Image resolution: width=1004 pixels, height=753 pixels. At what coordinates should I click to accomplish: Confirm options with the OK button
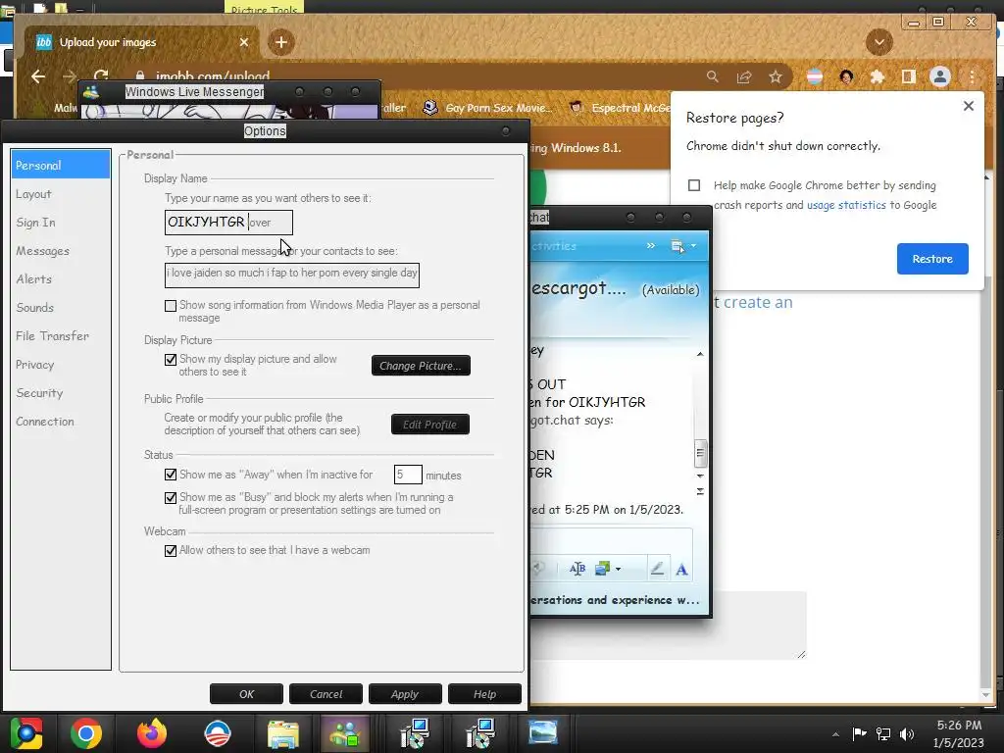[246, 694]
